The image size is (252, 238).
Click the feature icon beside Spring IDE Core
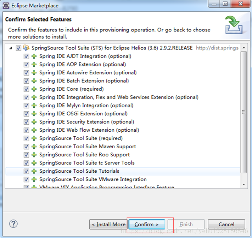tap(34, 89)
